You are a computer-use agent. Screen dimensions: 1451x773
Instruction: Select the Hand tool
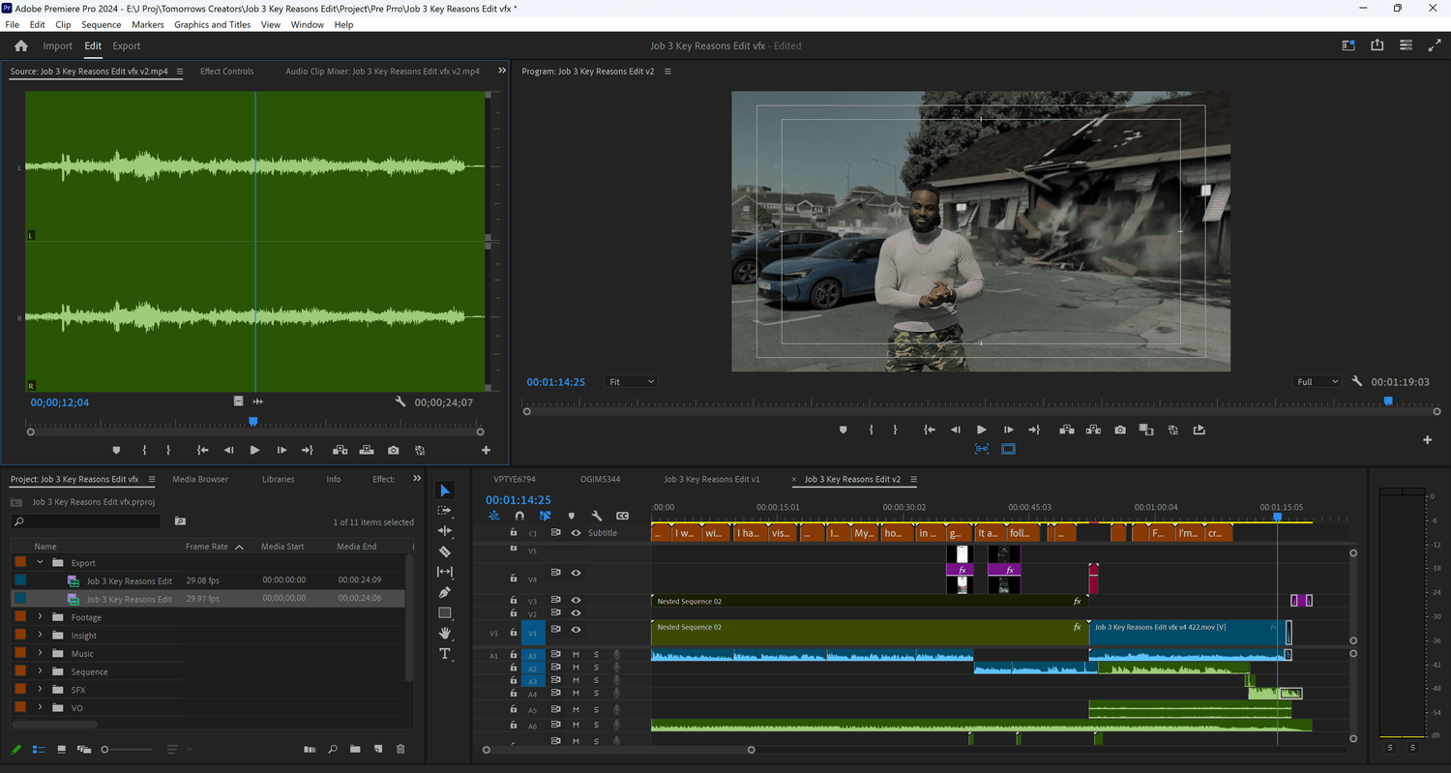(x=445, y=633)
